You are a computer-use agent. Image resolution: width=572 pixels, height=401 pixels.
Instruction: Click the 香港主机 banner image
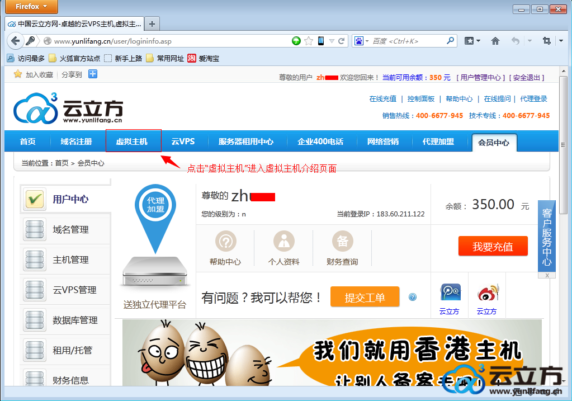332,352
